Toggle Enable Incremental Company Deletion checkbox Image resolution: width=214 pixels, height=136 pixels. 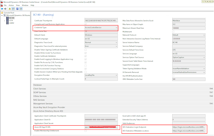coord(86,69)
